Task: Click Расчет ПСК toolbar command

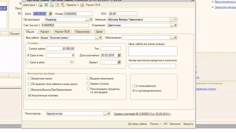Action: 93,5
